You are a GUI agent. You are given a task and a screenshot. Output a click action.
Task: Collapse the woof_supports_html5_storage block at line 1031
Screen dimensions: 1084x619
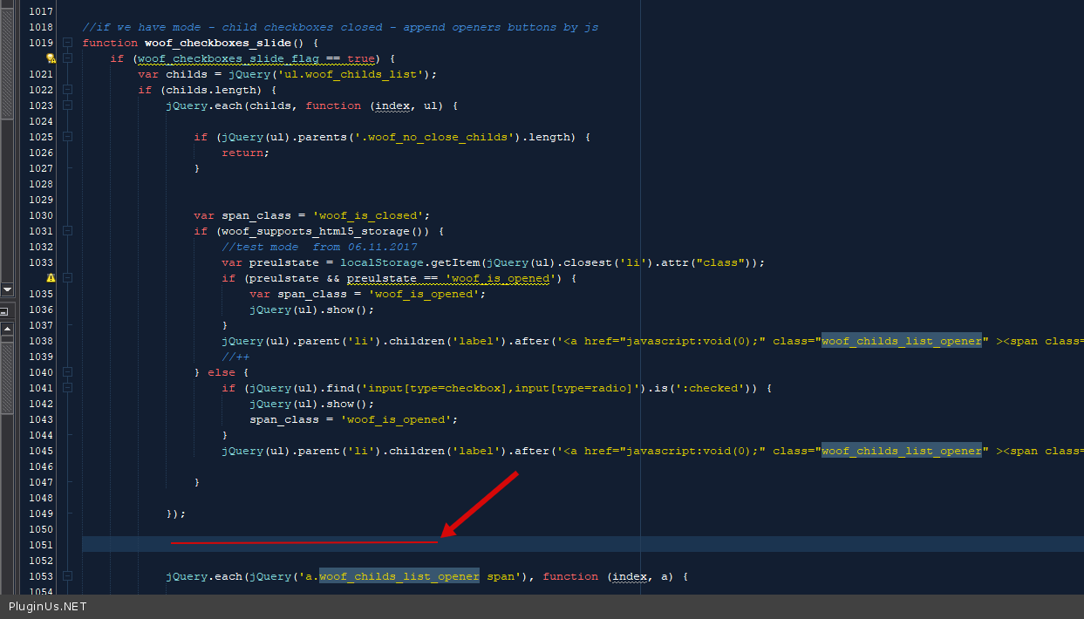[x=67, y=231]
